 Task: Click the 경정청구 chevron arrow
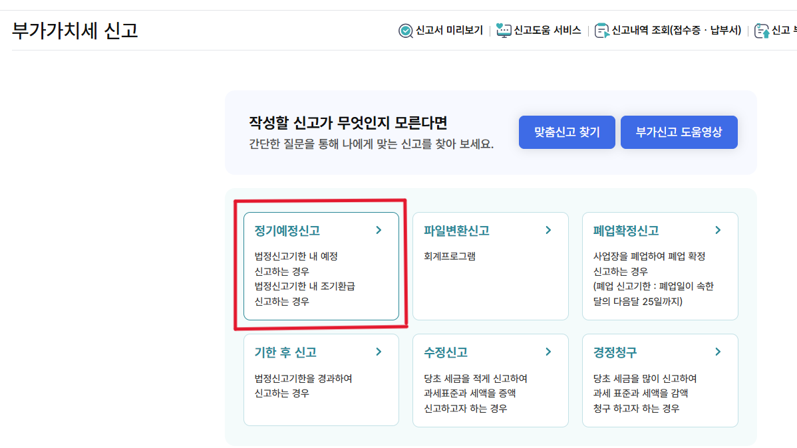point(718,352)
